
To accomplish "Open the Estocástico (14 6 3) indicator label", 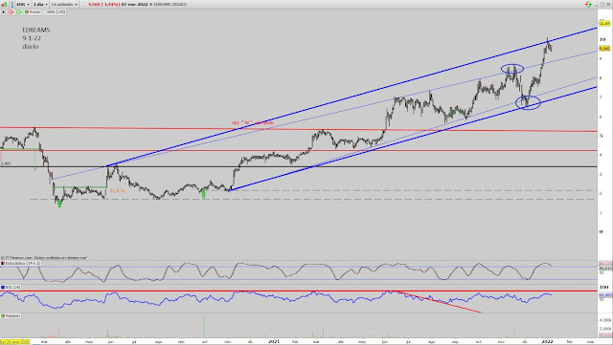I will click(x=23, y=264).
